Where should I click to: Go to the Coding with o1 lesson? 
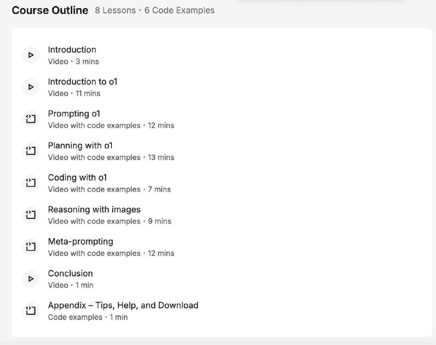(x=77, y=177)
